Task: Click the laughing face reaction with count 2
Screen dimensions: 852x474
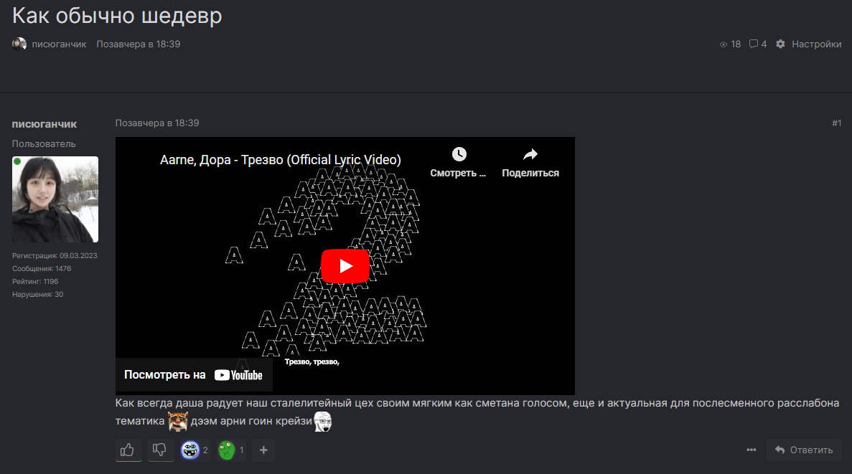Action: tap(195, 450)
